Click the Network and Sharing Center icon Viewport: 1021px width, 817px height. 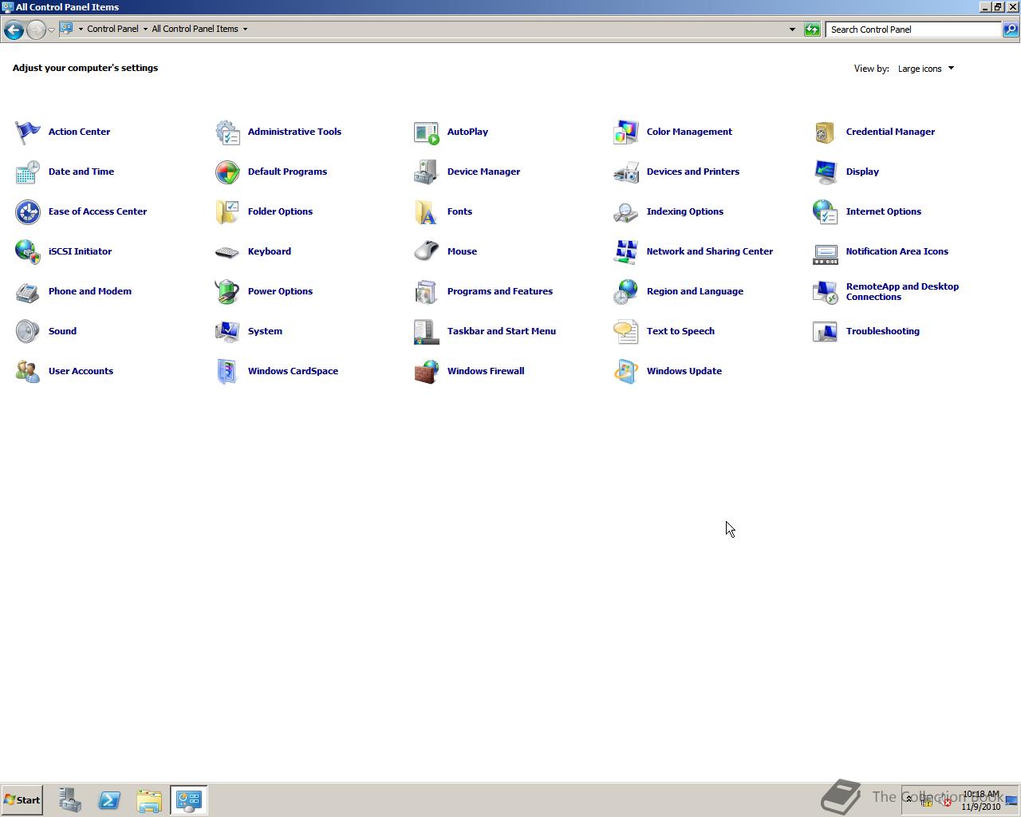[x=626, y=251]
